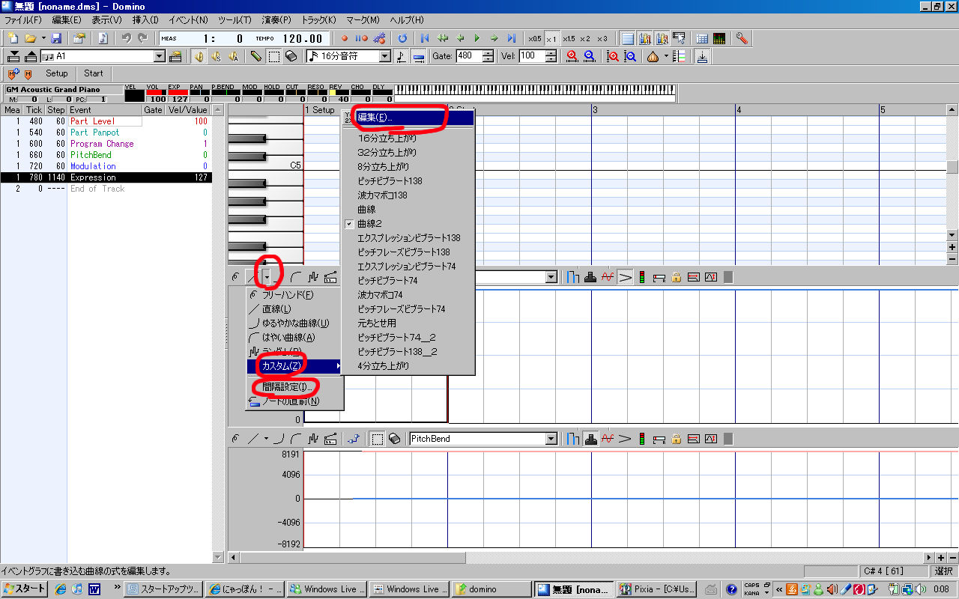Viewport: 959px width, 599px height.
Task: Expand the A1 track dropdown
Action: click(160, 56)
